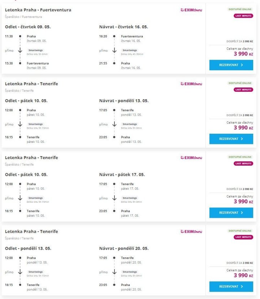Click EXIM tours logo on Fuerteventura card
The width and height of the screenshot is (260, 299).
(x=191, y=10)
